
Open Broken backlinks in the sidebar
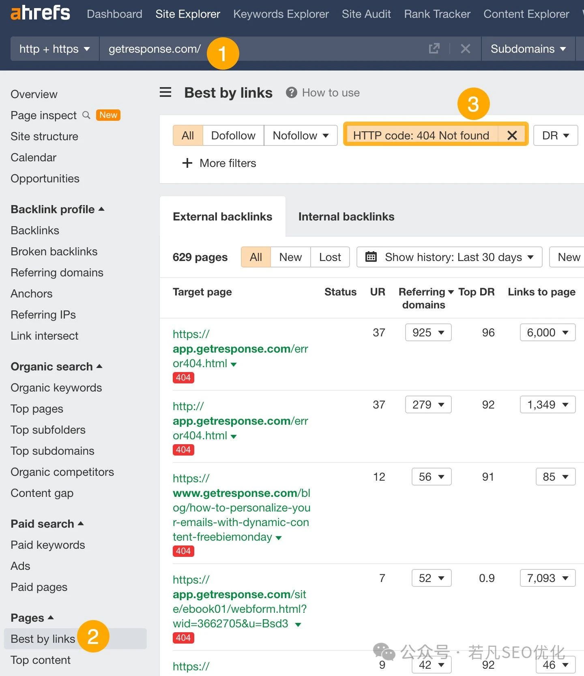point(54,251)
